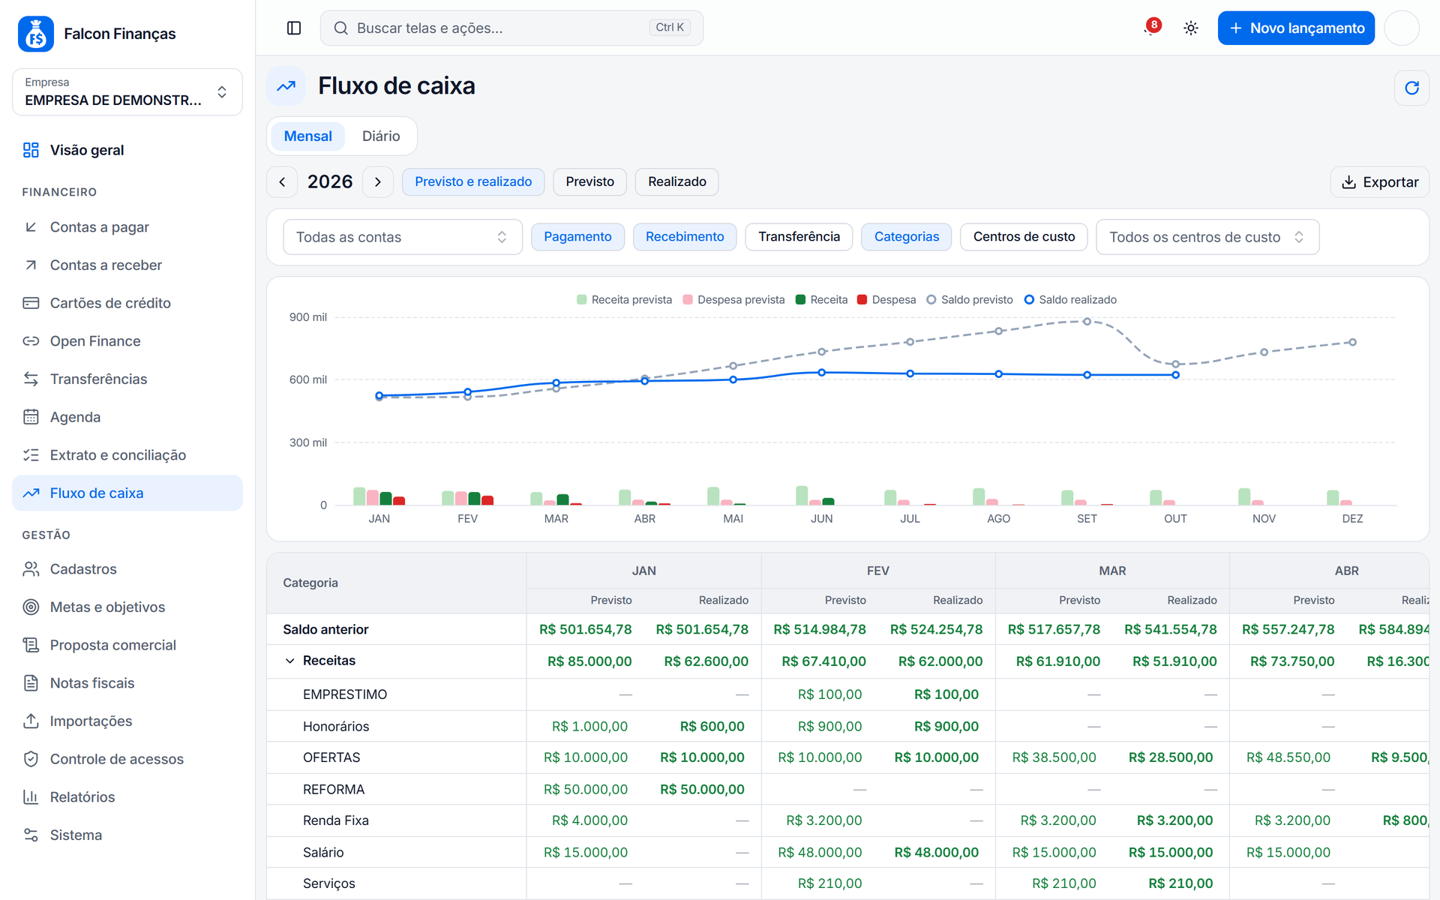Open Extrato e conciliação
Image resolution: width=1440 pixels, height=900 pixels.
(127, 455)
